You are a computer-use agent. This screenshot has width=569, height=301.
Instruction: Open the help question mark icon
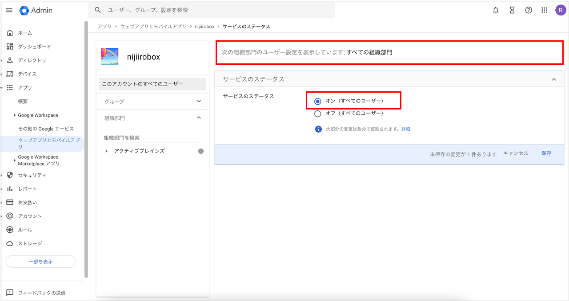529,10
